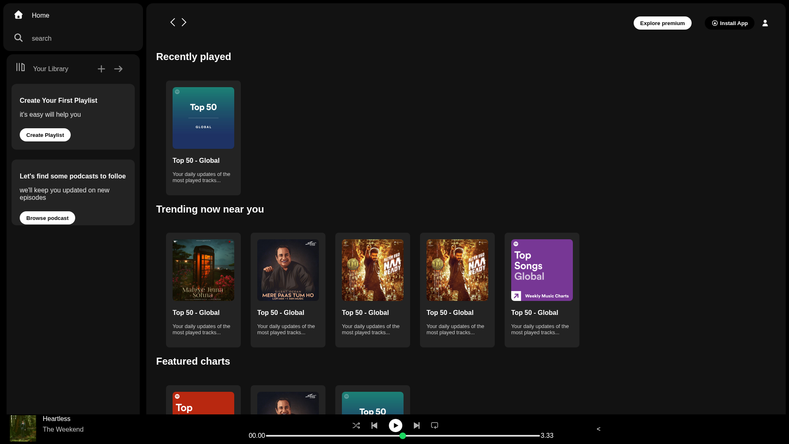Viewport: 789px width, 444px height.
Task: Click the 00.00 elapsed time
Action: click(257, 435)
